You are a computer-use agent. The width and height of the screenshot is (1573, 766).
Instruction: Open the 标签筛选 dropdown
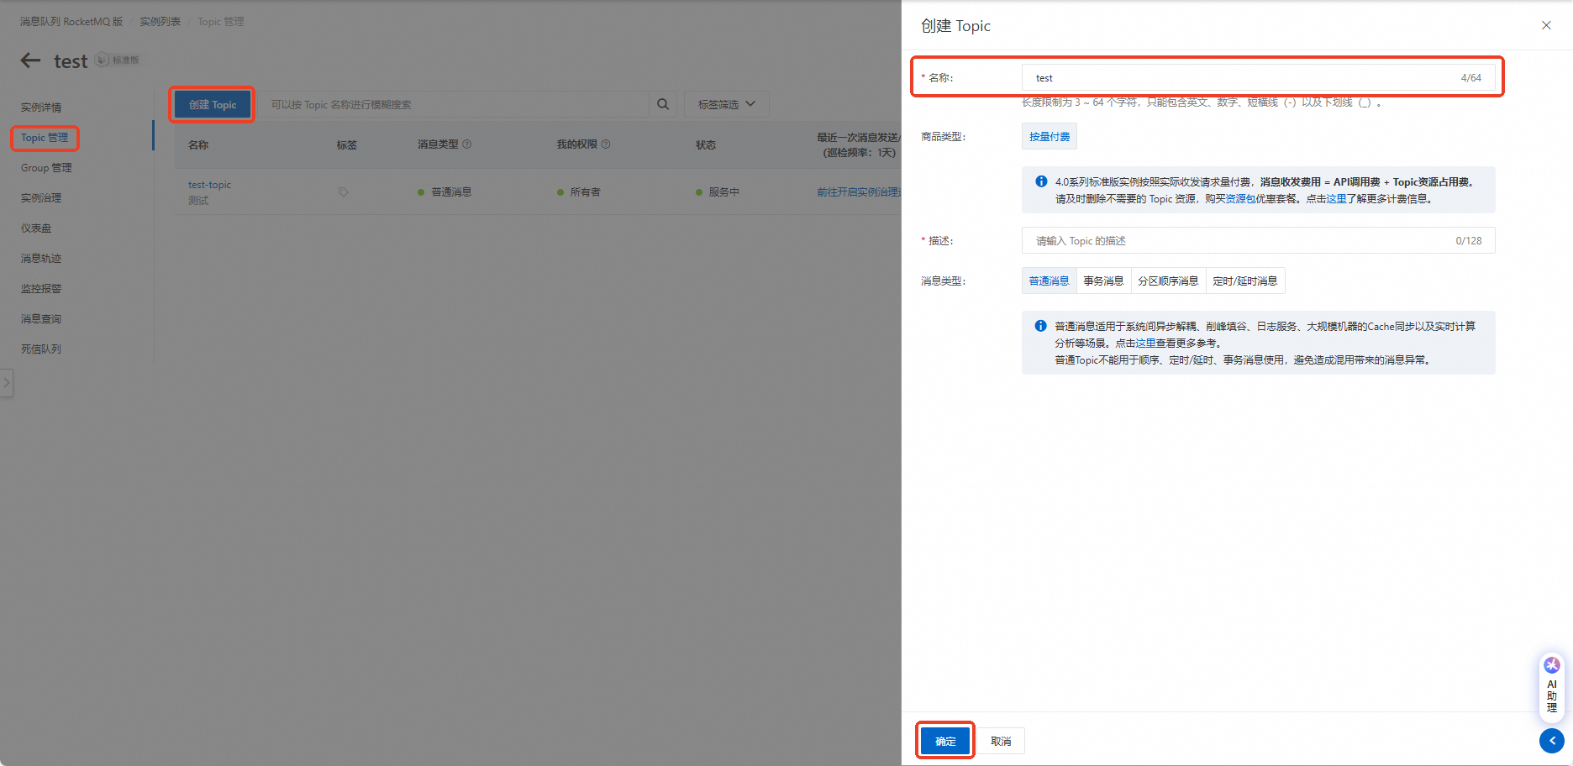[727, 104]
